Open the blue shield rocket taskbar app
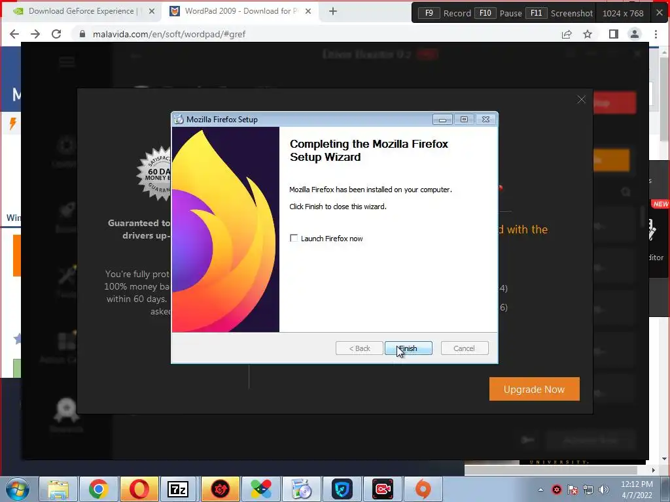The width and height of the screenshot is (670, 502). coord(342,489)
